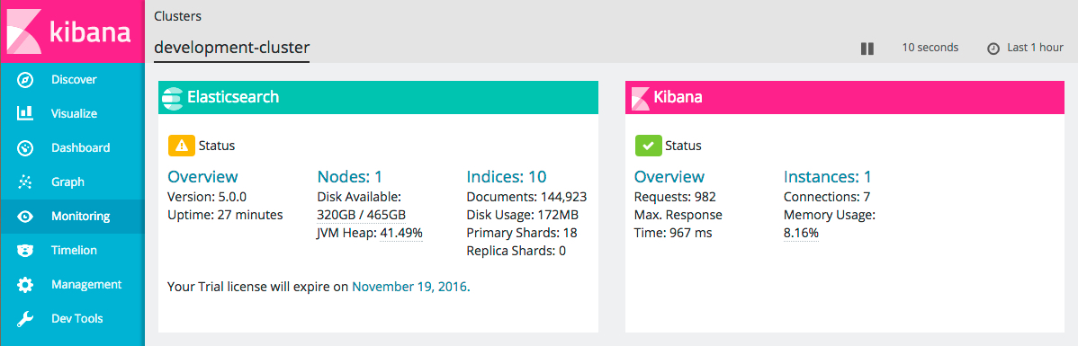The image size is (1078, 346).
Task: Open Elasticsearch Overview link
Action: (x=202, y=176)
